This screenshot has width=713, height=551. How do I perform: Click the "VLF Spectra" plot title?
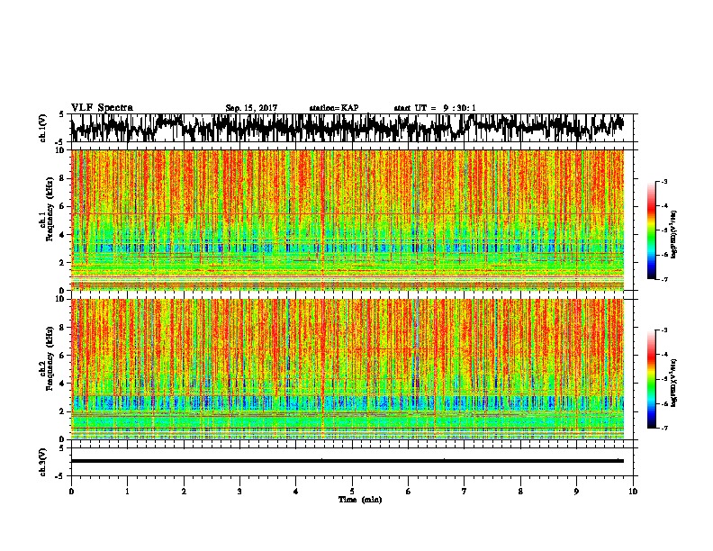102,108
